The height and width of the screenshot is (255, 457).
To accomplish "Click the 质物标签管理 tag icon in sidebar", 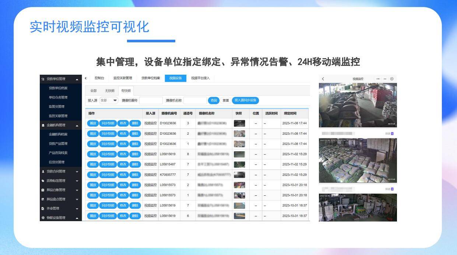I will click(x=43, y=181).
